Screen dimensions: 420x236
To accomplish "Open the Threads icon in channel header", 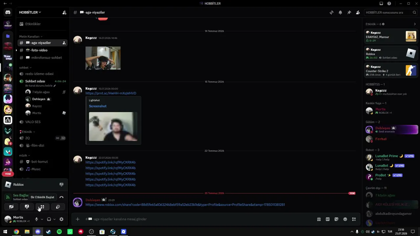I will [x=332, y=12].
